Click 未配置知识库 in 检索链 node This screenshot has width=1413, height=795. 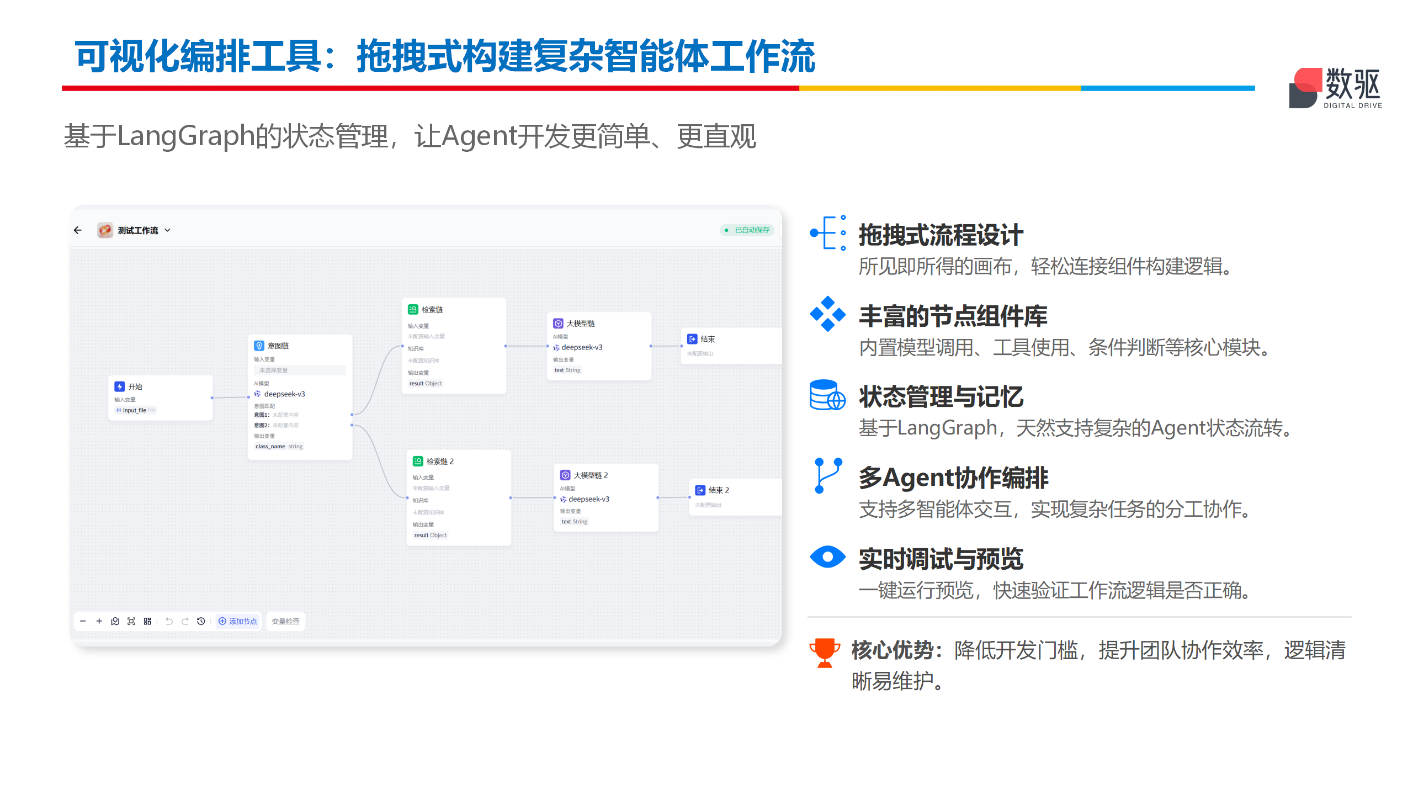pyautogui.click(x=424, y=361)
